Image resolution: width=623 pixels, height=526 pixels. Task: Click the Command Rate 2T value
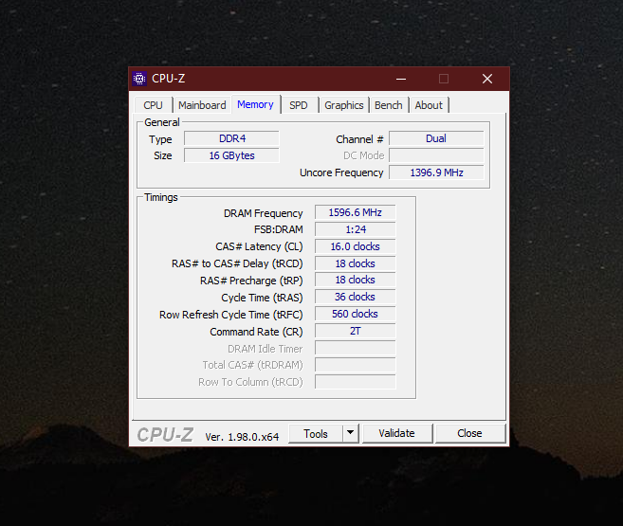point(356,331)
